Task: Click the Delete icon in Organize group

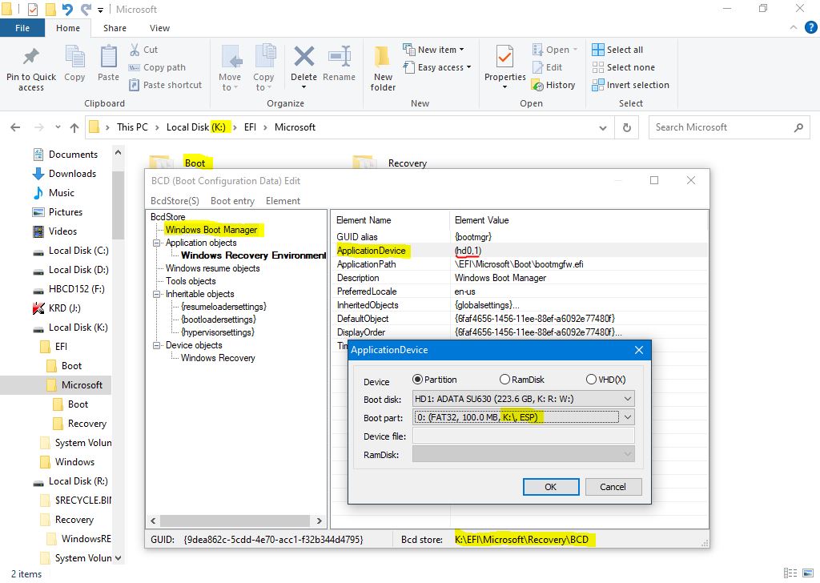Action: pyautogui.click(x=303, y=58)
